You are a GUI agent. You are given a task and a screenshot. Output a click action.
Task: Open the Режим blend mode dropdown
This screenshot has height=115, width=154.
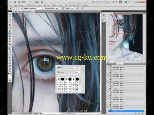pos(36,8)
